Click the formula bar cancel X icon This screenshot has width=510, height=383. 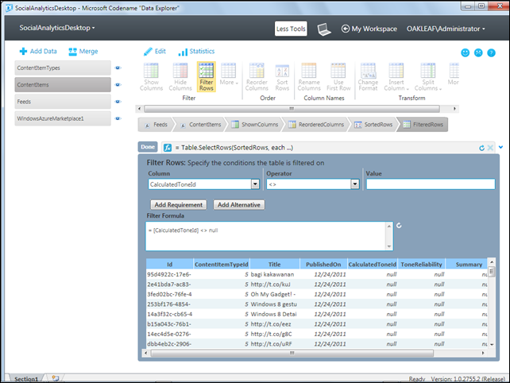(x=490, y=148)
